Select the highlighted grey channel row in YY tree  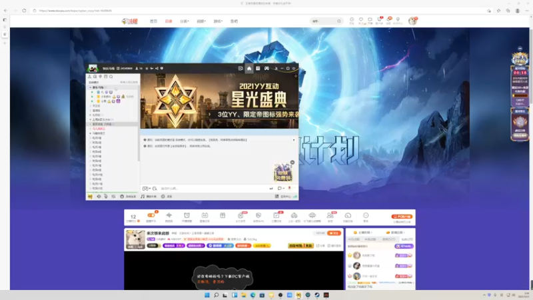coord(113,124)
